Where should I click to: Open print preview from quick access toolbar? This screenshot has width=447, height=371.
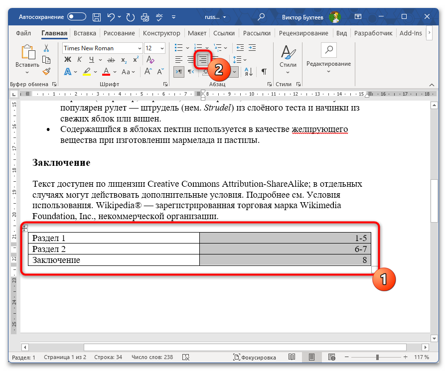point(145,17)
